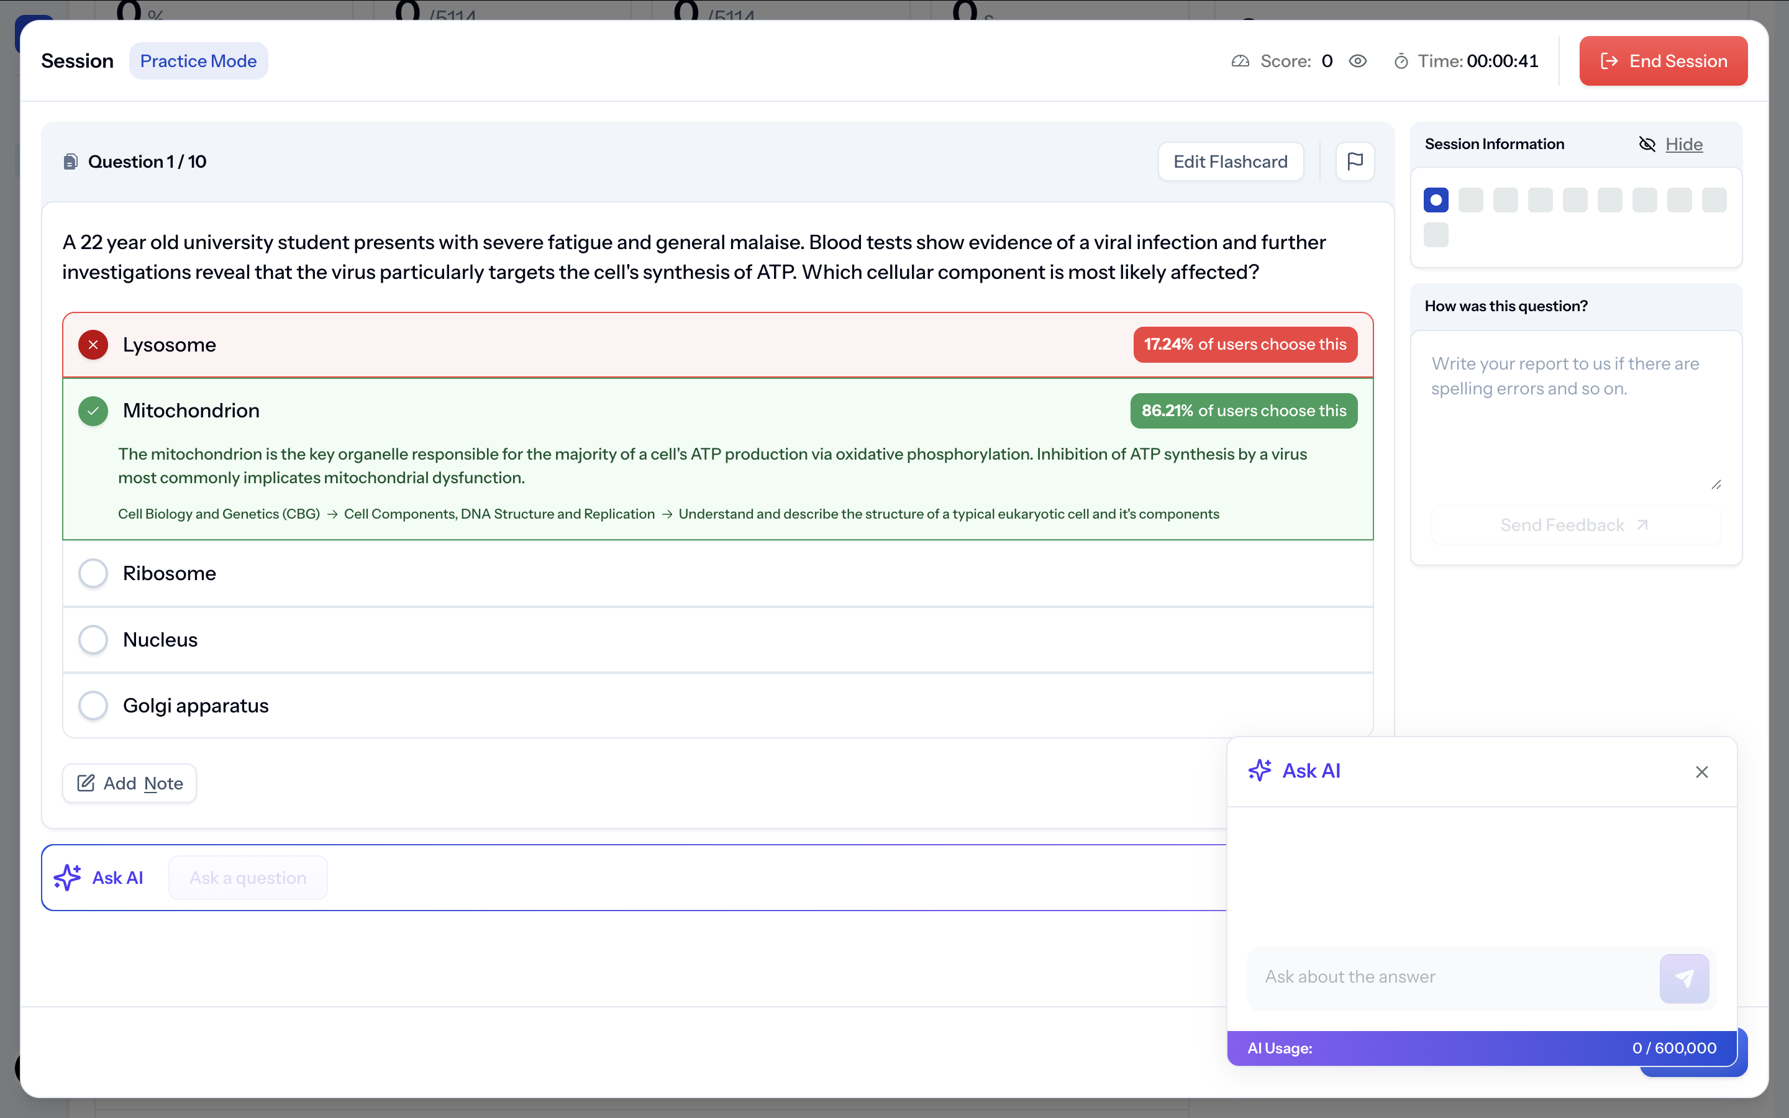Toggle score visibility eye icon
The width and height of the screenshot is (1789, 1118).
coord(1357,61)
